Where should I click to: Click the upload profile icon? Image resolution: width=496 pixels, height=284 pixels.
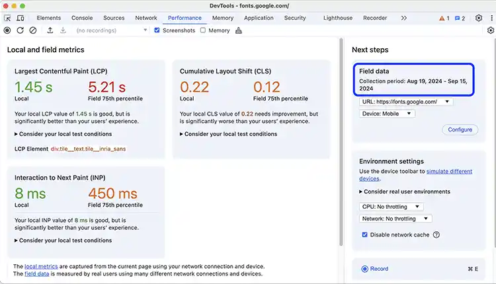point(50,30)
